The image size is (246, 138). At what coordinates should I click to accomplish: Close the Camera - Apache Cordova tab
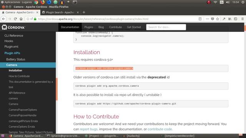point(37,12)
